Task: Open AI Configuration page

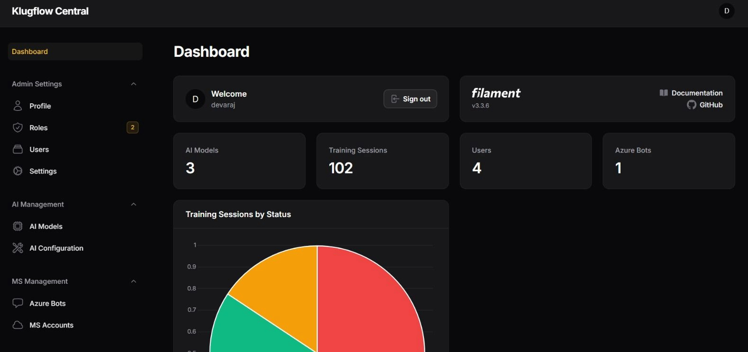Action: coord(75,248)
